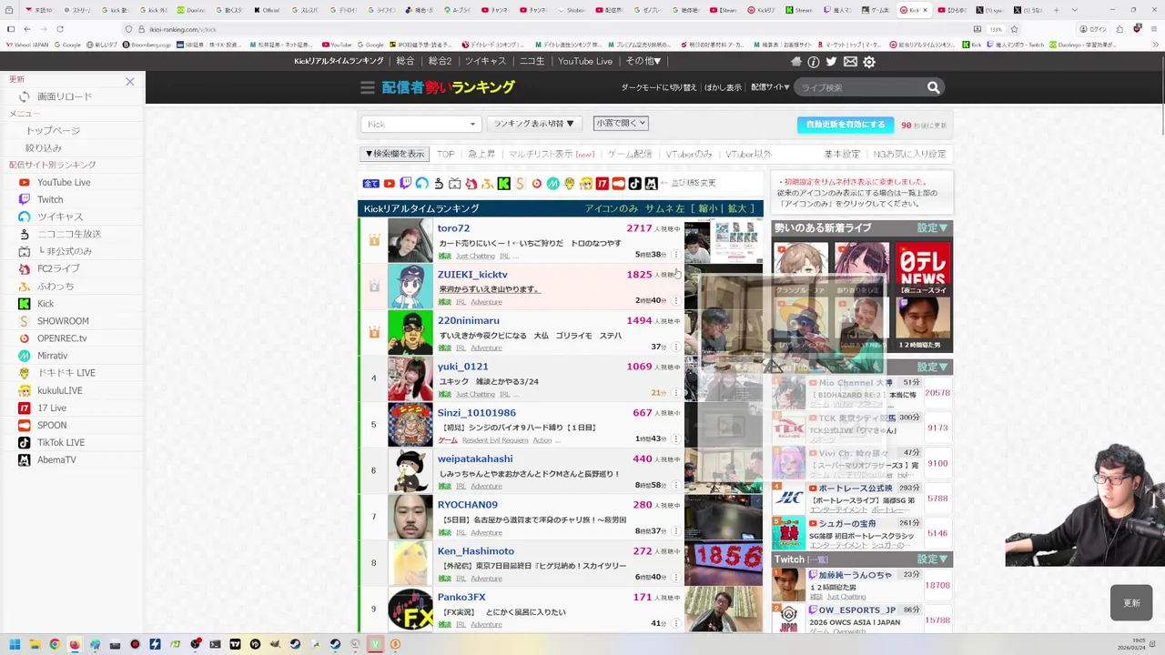Click the home icon in the top bar
Image resolution: width=1165 pixels, height=655 pixels.
click(796, 62)
